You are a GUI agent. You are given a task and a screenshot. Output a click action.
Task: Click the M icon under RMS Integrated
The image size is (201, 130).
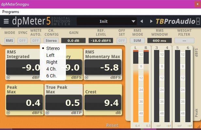pyautogui.click(x=8, y=77)
